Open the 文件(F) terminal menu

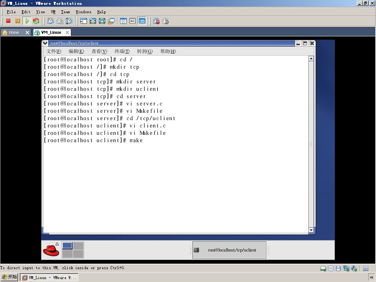(x=54, y=51)
